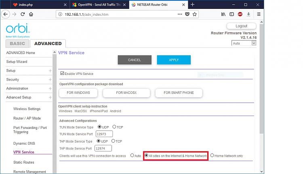Click the browser forward arrow
Image resolution: width=303 pixels, height=174 pixels.
14,14
